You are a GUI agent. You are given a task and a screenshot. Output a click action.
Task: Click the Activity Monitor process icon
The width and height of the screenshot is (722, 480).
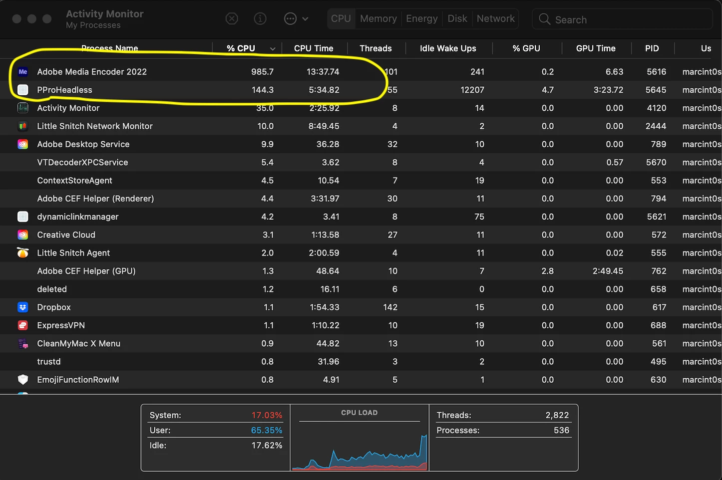(x=23, y=108)
